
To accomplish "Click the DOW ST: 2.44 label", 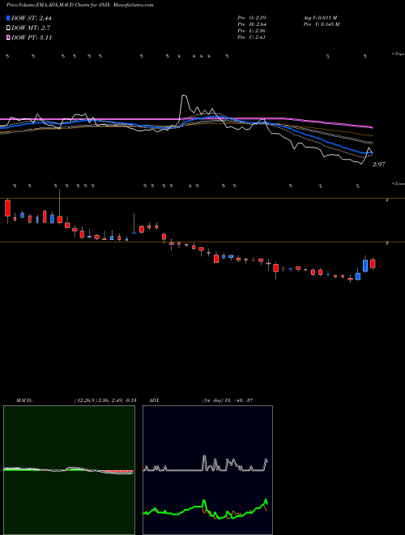I will (x=32, y=18).
